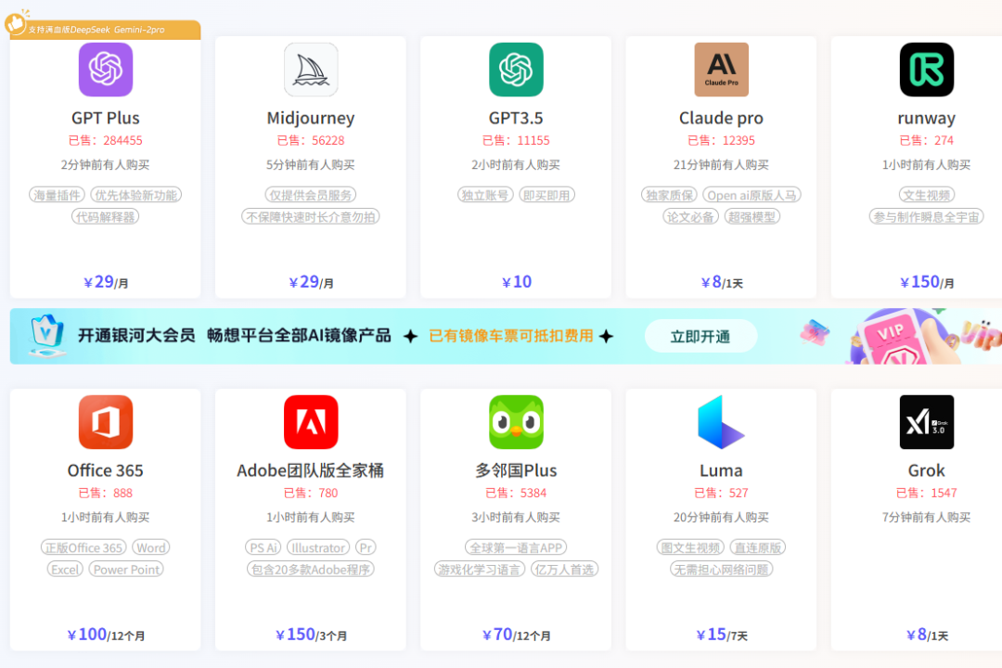Click the 代码解释器 tag under GPT Plus
The image size is (1002, 668).
click(105, 216)
